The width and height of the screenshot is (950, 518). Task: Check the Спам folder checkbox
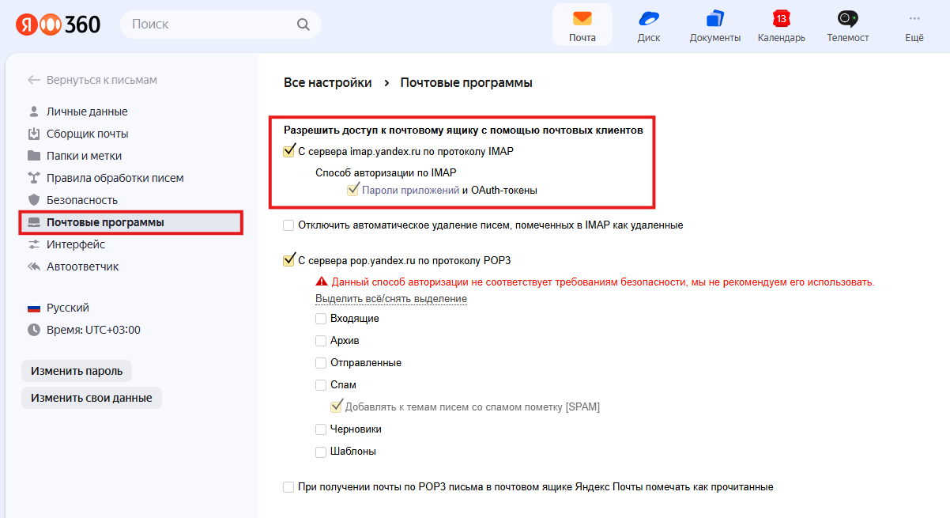(x=321, y=385)
